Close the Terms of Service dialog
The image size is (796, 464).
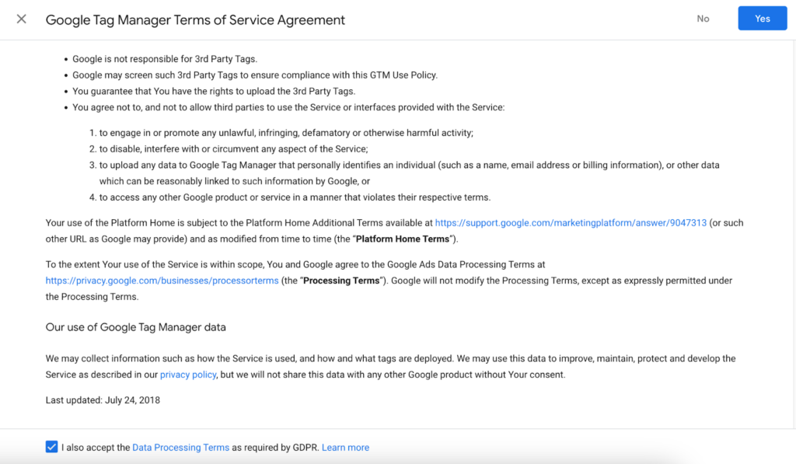21,19
